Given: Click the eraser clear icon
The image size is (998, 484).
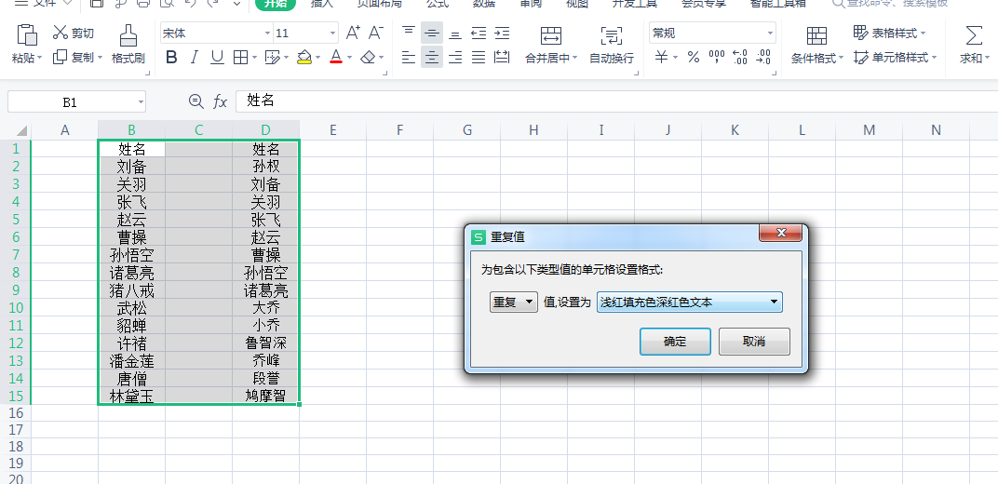Looking at the screenshot, I should click(x=368, y=58).
